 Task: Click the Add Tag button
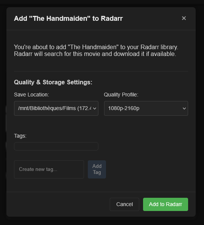[97, 169]
